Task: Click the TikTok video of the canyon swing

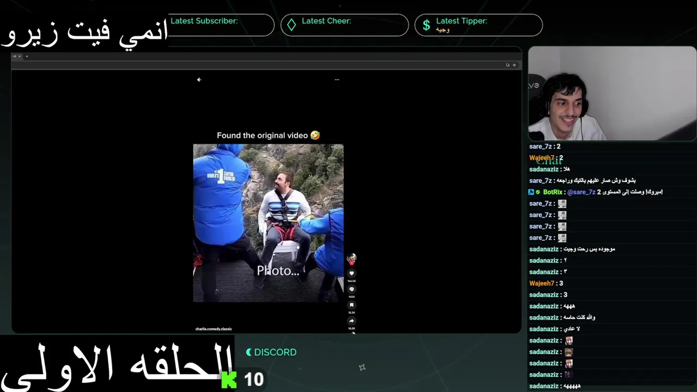Action: click(x=268, y=223)
